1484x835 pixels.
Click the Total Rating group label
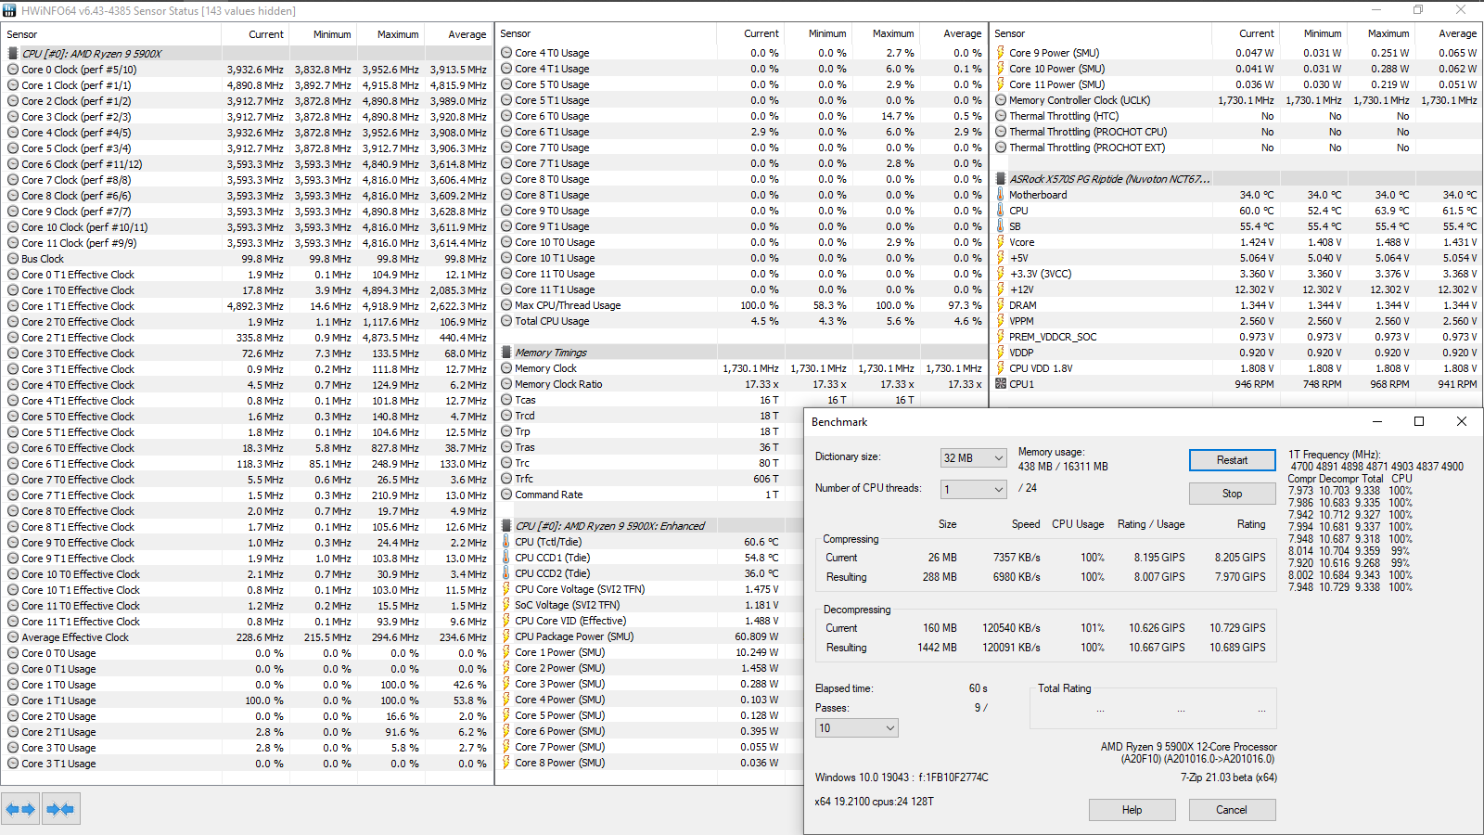tap(1065, 688)
